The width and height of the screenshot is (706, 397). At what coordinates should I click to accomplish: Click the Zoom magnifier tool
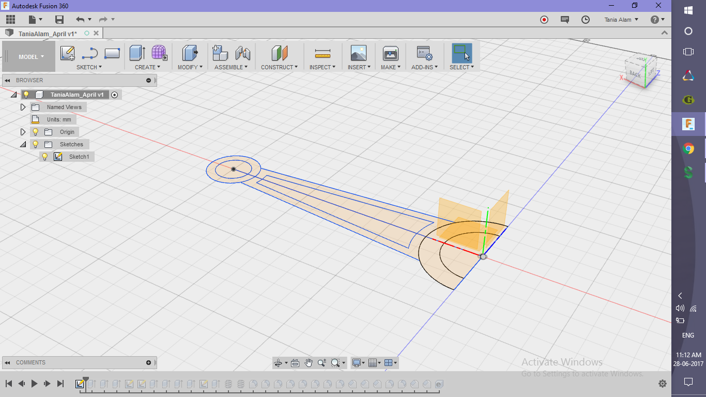(x=321, y=363)
